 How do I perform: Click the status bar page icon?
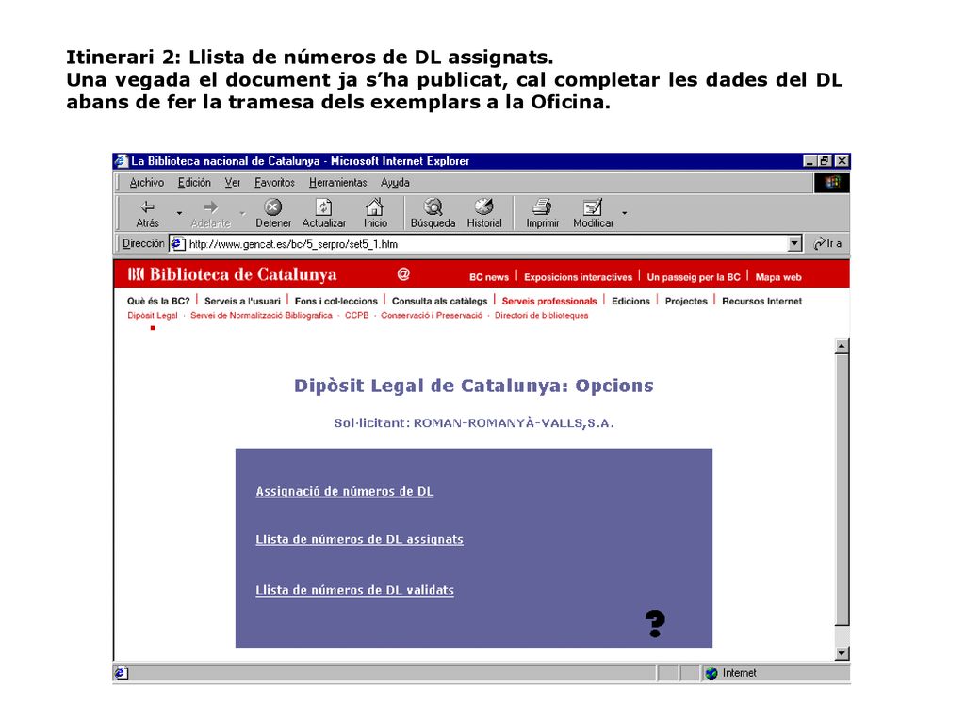(122, 673)
